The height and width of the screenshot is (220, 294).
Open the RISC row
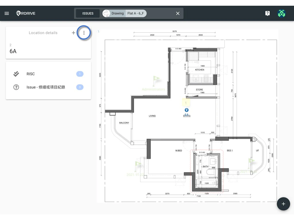coord(48,74)
